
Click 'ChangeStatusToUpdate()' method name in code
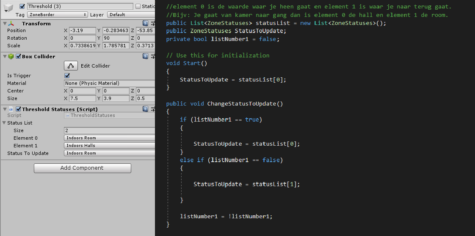tap(245, 104)
